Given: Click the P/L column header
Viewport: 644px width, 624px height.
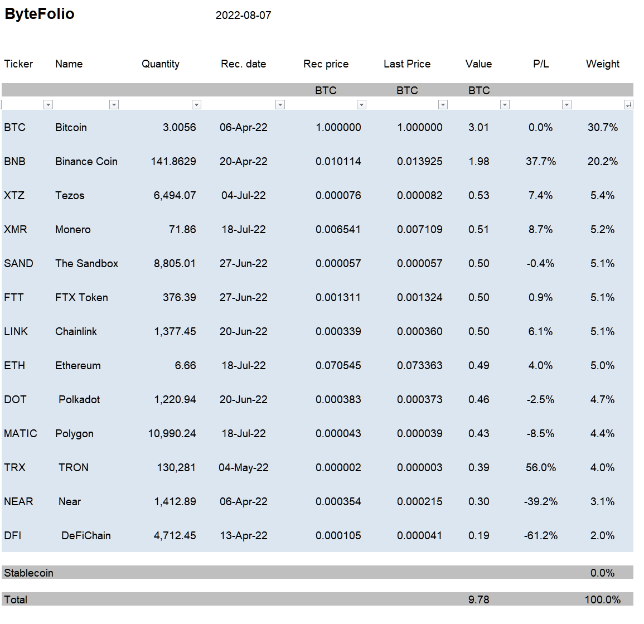Looking at the screenshot, I should click(541, 64).
